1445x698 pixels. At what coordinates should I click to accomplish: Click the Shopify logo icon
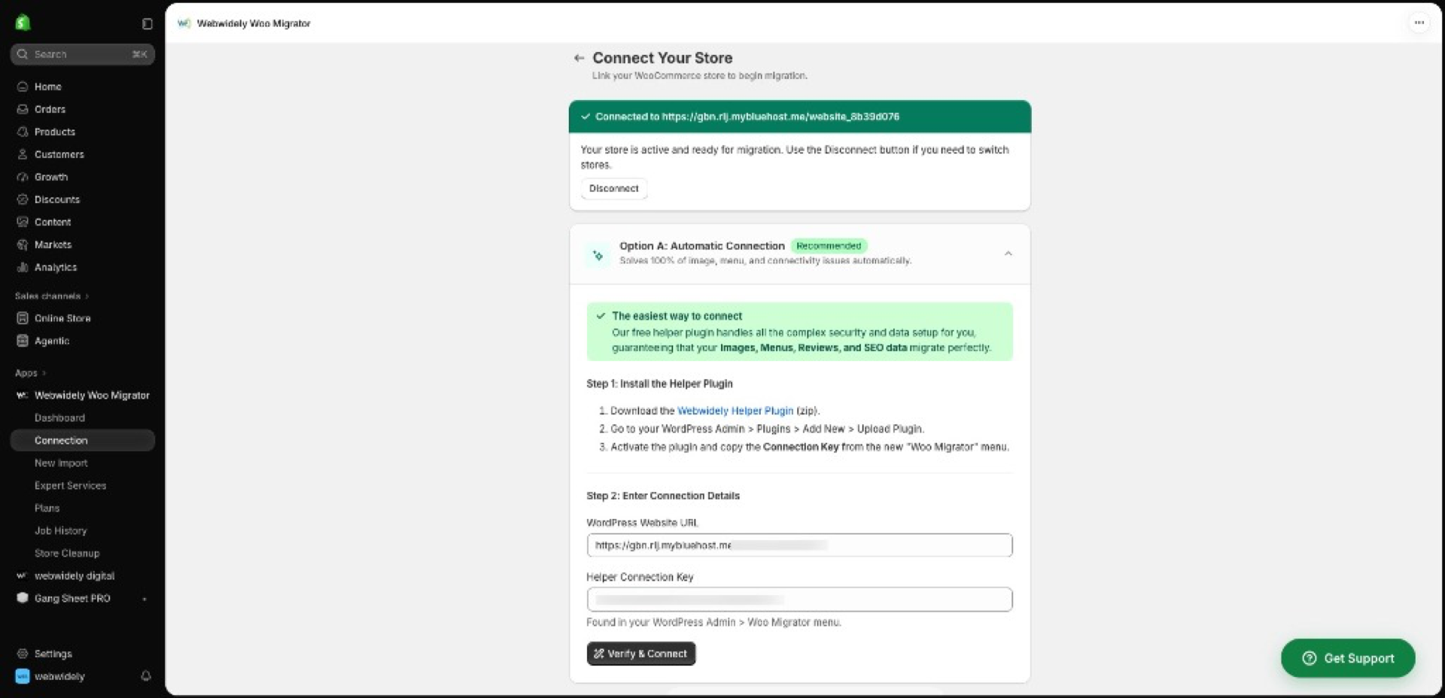[x=23, y=23]
